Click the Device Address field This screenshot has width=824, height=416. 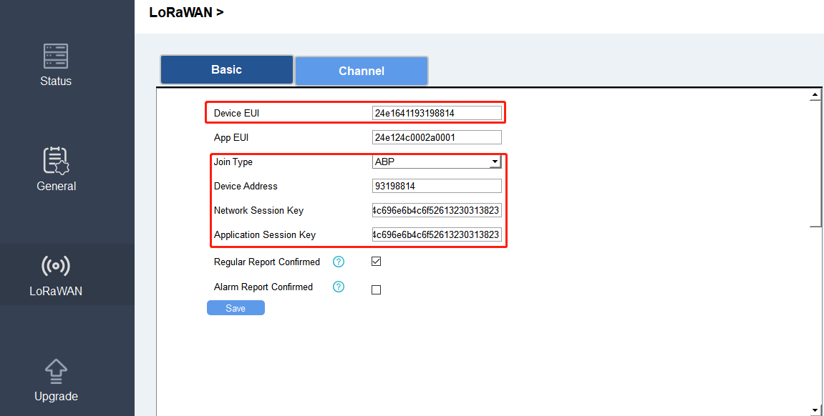437,186
